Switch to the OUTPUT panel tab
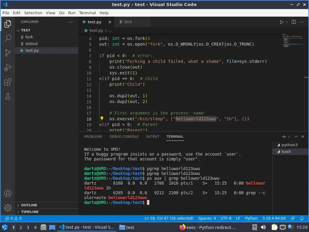This screenshot has width=309, height=232. tap(152, 137)
